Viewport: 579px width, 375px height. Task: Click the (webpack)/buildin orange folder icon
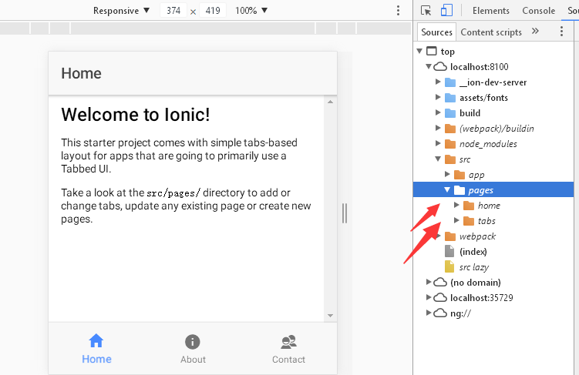coord(450,129)
